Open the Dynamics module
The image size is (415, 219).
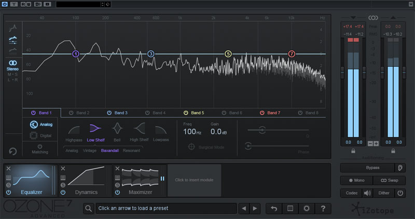[86, 181]
